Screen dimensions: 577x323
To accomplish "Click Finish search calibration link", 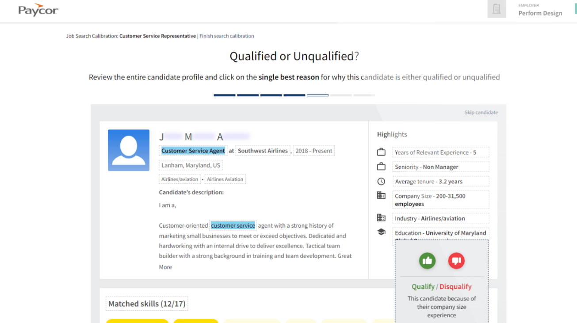I will 226,36.
